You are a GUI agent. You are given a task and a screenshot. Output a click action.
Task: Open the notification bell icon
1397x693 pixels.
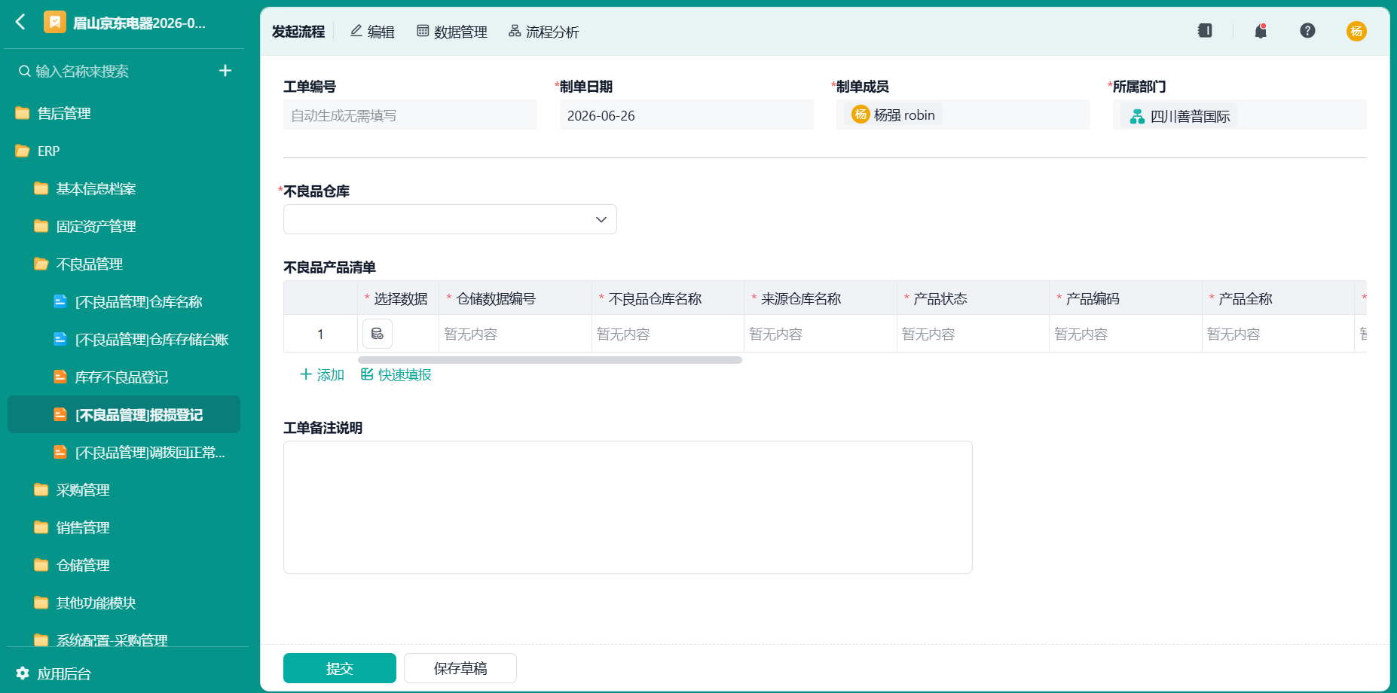[x=1261, y=31]
